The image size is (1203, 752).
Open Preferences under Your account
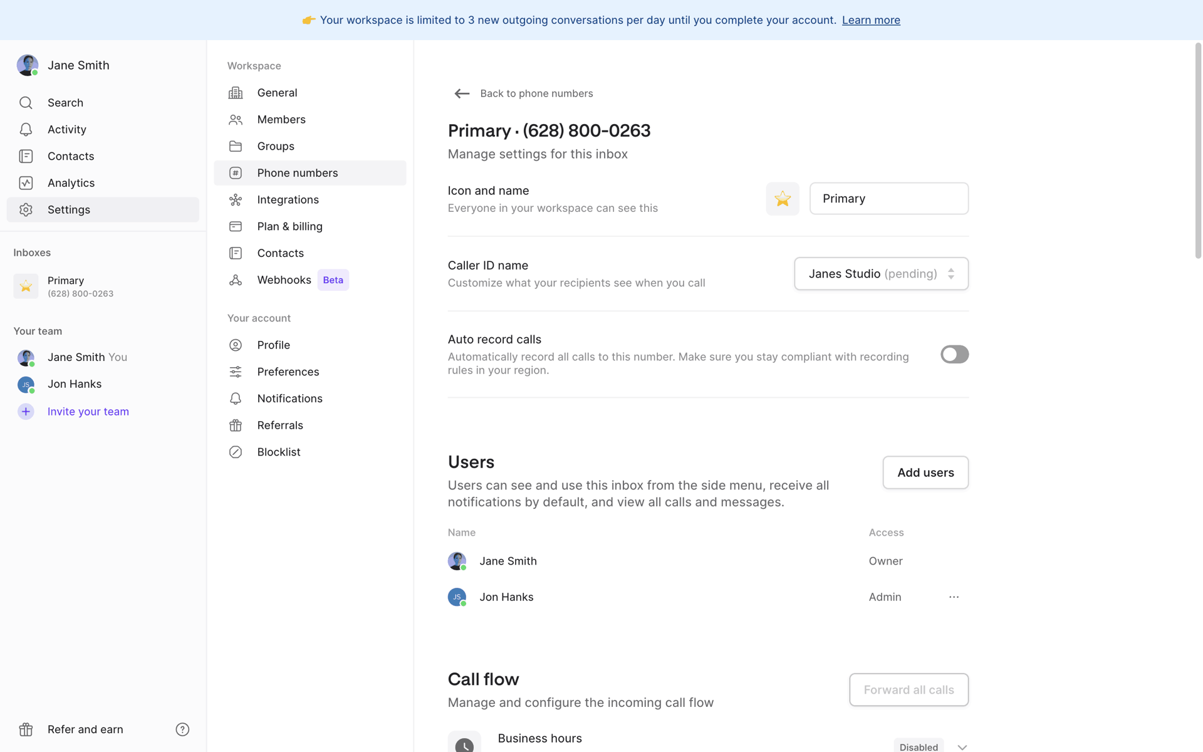(x=310, y=372)
